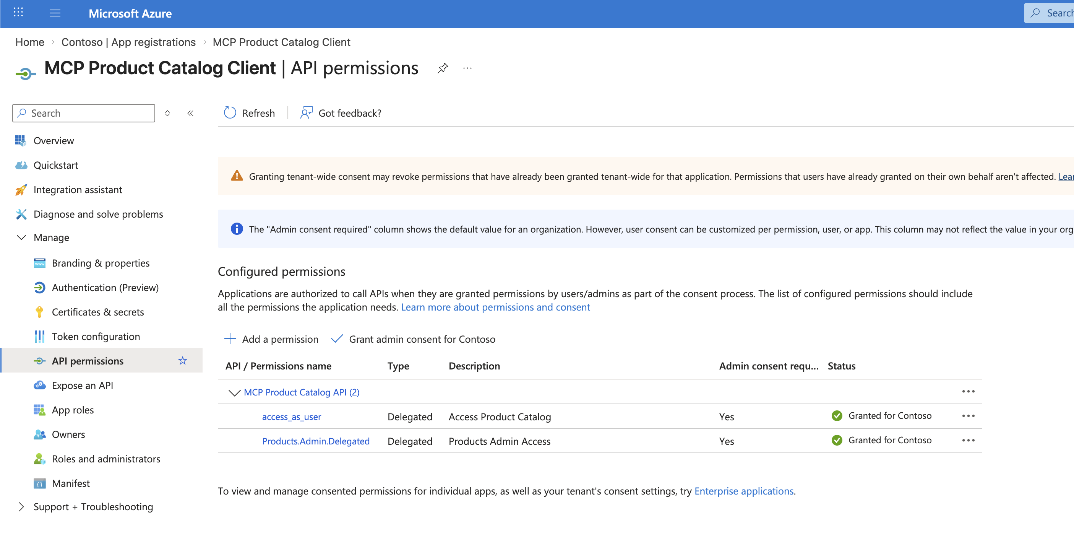Select the Token configuration icon
Viewport: 1074px width, 550px height.
(x=40, y=336)
